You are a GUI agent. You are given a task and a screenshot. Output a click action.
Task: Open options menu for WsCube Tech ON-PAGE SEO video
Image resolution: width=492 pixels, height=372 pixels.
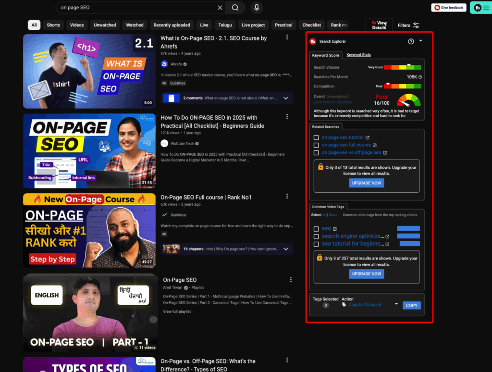click(287, 117)
